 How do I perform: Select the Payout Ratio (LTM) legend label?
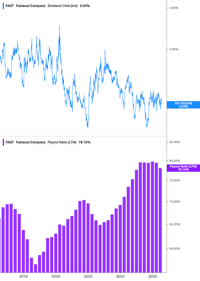click(62, 142)
